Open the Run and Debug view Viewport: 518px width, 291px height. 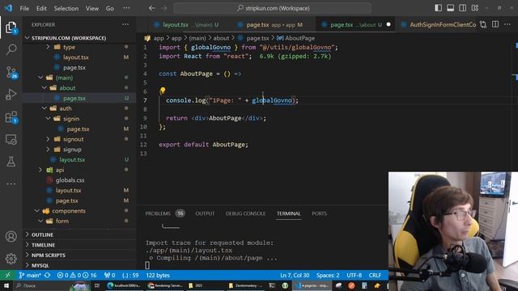(x=11, y=95)
